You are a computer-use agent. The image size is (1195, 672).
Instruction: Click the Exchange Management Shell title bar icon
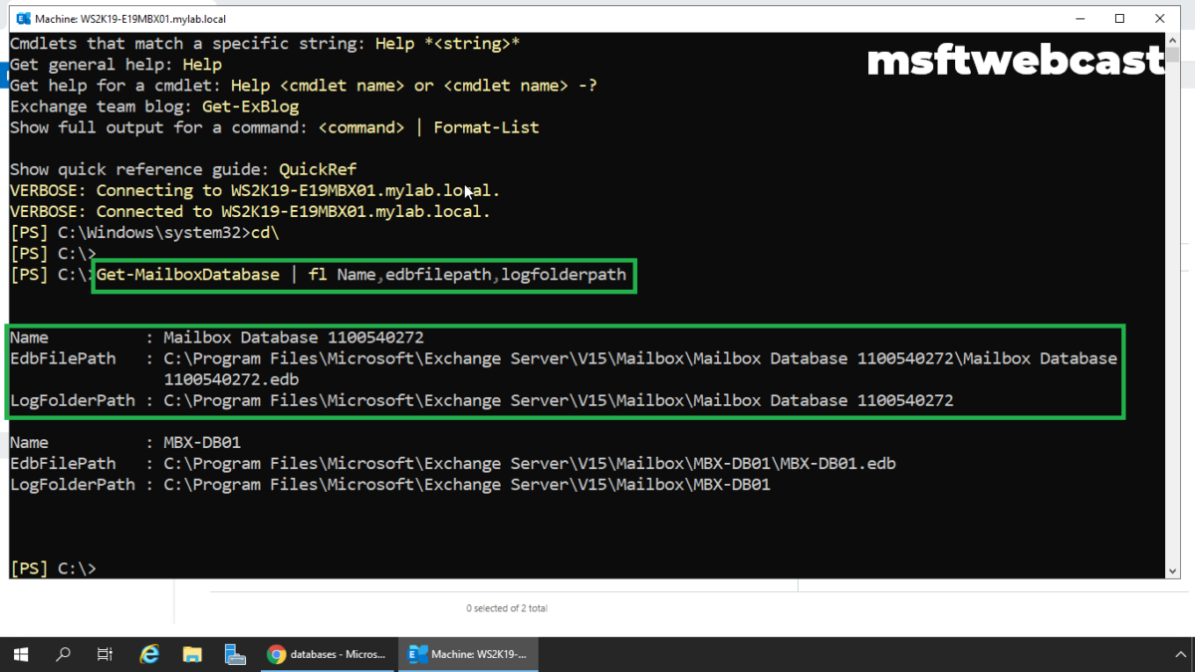tap(20, 19)
